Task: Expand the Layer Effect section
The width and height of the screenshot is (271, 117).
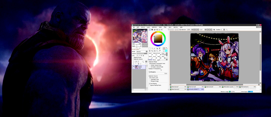Action: click(x=136, y=49)
